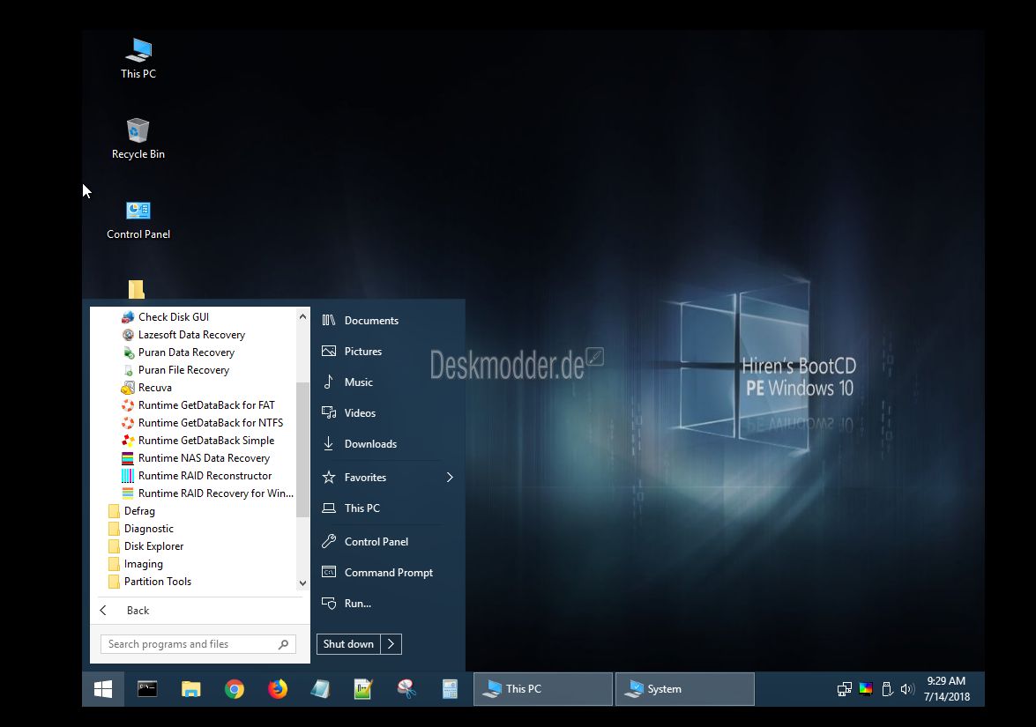Expand the Partition Tools folder
The width and height of the screenshot is (1036, 727).
[x=157, y=582]
